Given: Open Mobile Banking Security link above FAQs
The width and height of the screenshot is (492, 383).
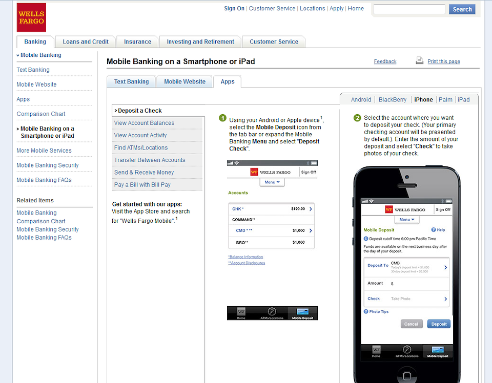Looking at the screenshot, I should [47, 165].
